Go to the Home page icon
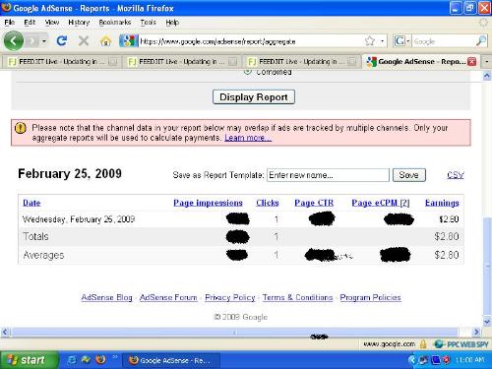Image resolution: width=492 pixels, height=369 pixels. pos(105,41)
